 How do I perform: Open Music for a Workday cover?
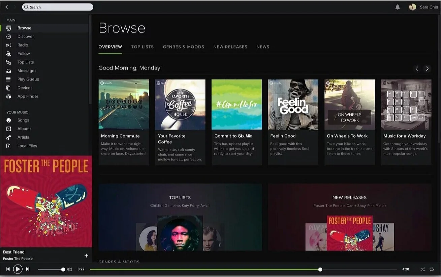point(406,105)
